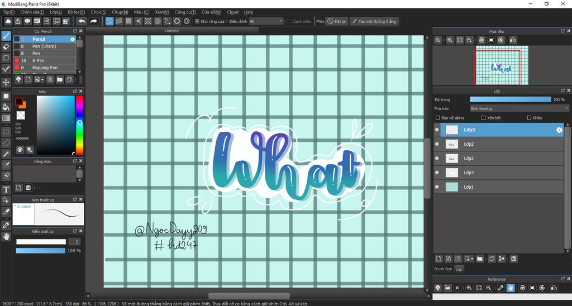Click the foreground black color swatch
This screenshot has height=306, width=572.
coord(18,102)
